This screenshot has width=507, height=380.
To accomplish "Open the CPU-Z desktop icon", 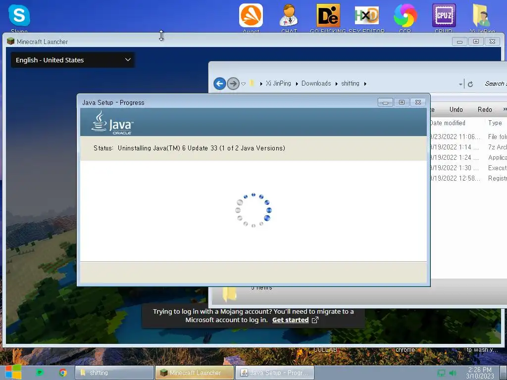I will (444, 15).
